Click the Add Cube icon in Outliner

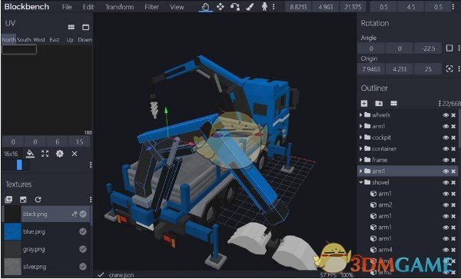pyautogui.click(x=364, y=103)
